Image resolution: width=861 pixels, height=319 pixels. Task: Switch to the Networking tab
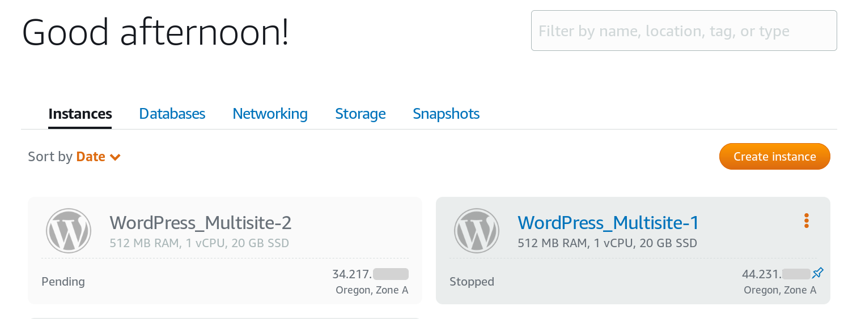pyautogui.click(x=270, y=114)
